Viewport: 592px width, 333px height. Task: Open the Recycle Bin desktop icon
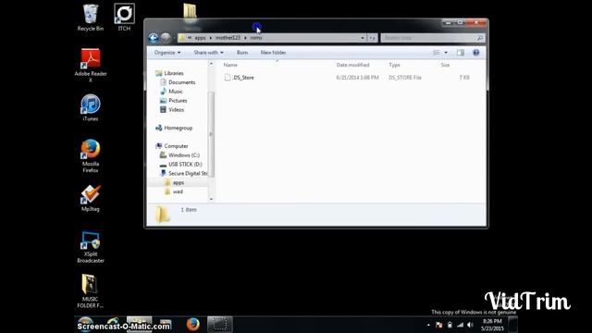(91, 18)
